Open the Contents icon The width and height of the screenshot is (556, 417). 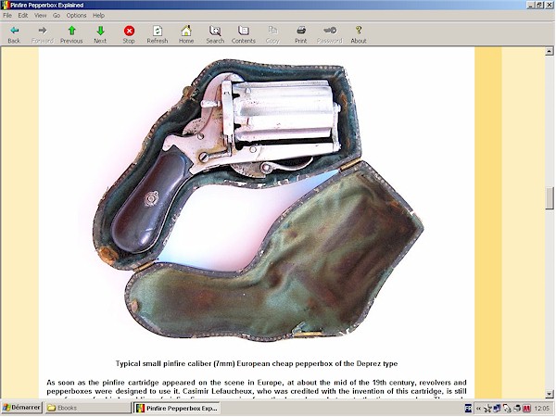click(244, 31)
